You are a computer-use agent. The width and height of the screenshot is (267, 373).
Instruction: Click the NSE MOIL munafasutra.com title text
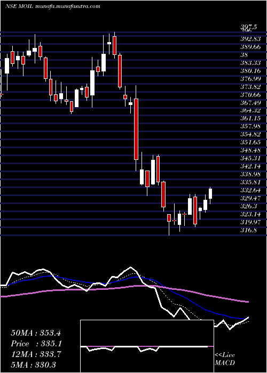[53, 6]
